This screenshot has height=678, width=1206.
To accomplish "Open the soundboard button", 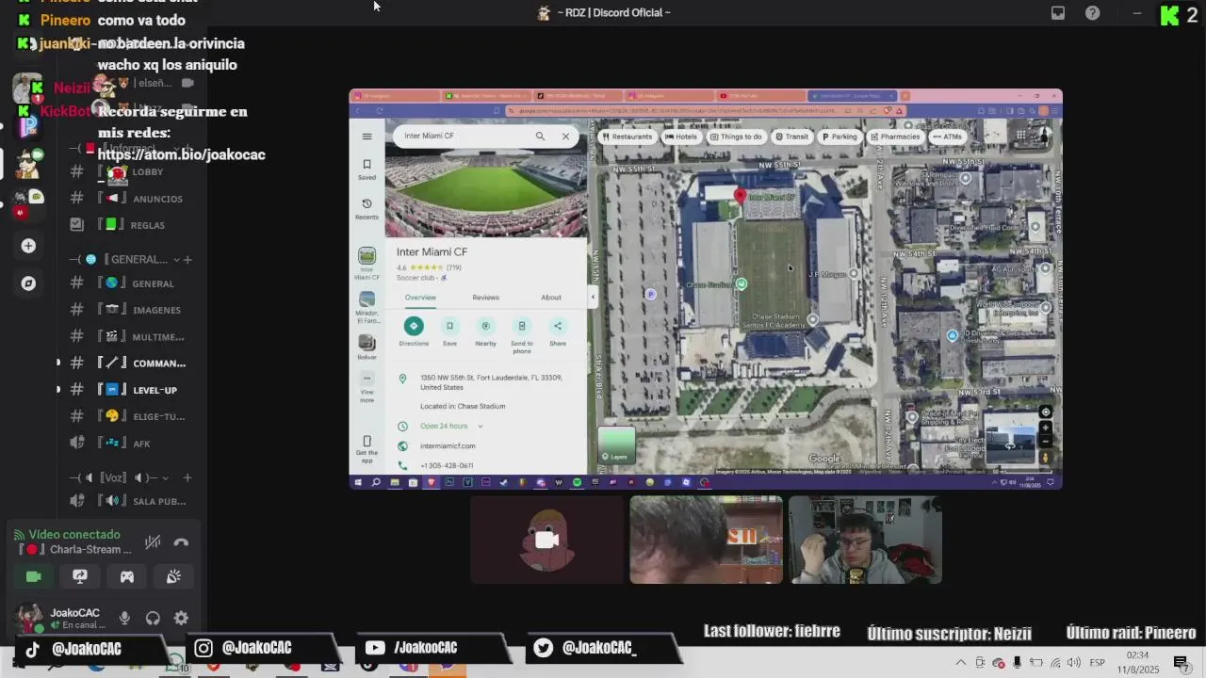I will (x=173, y=576).
